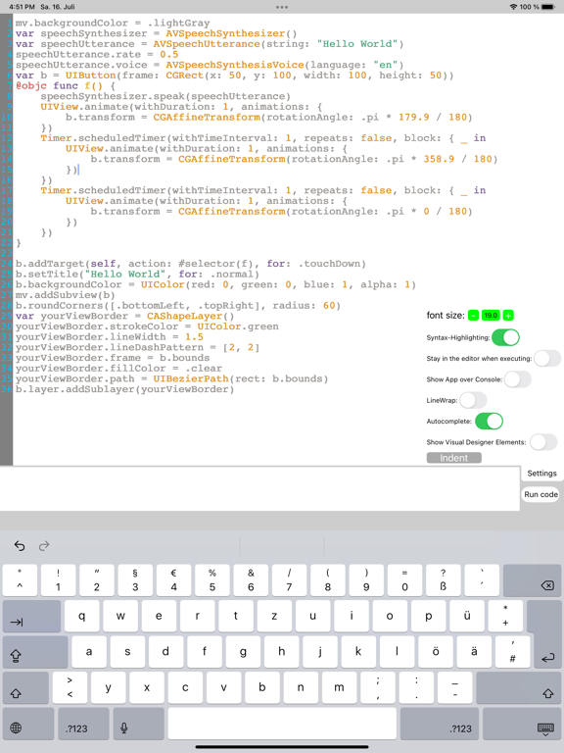Tap the hyphen underscore key

[x=454, y=687]
